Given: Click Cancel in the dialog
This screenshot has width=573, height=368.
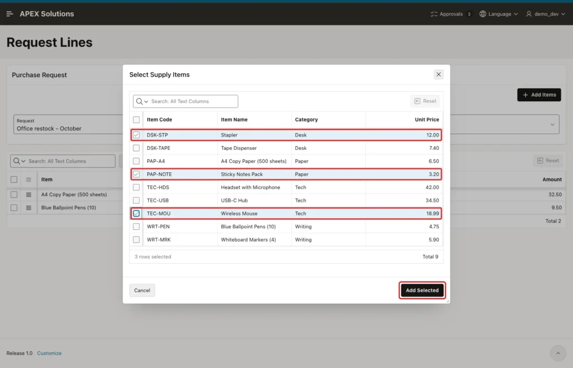Looking at the screenshot, I should tap(142, 290).
